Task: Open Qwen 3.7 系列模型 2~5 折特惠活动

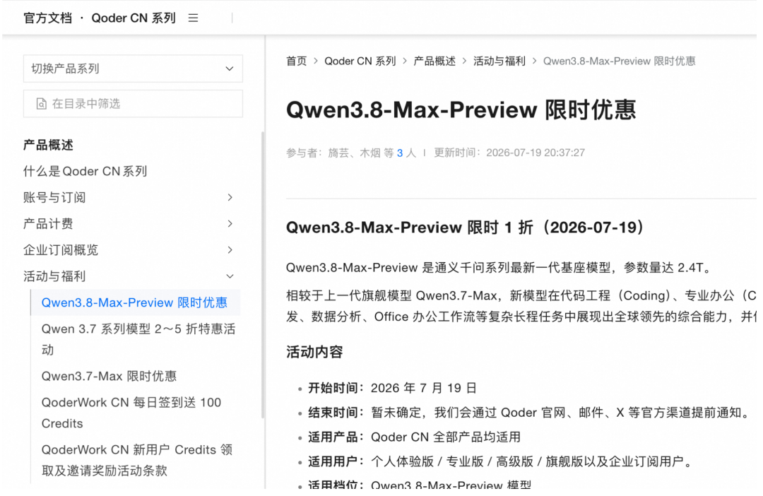Action: click(x=138, y=339)
